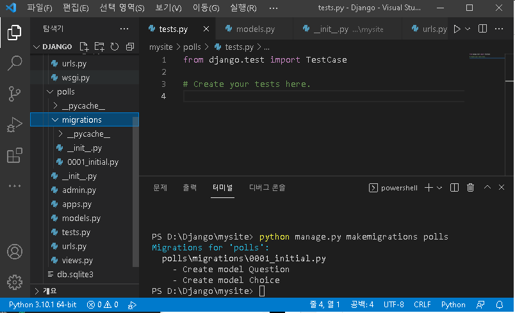Change file encoding UTF-8
Image resolution: width=515 pixels, height=313 pixels.
393,305
